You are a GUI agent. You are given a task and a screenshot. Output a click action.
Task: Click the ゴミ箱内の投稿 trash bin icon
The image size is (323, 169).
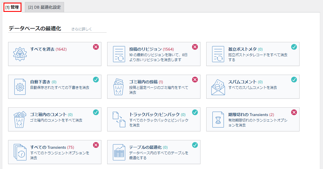[x=119, y=87]
